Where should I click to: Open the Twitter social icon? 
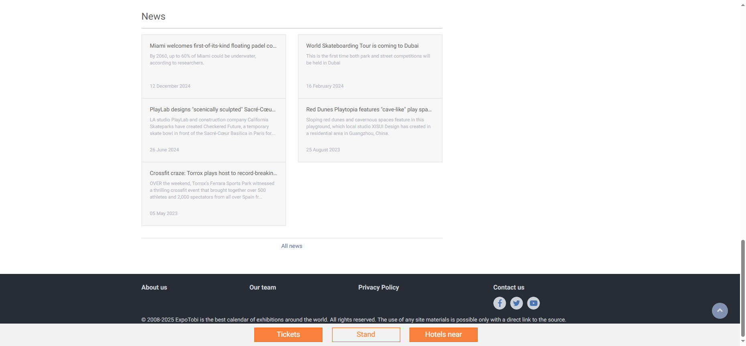click(516, 303)
